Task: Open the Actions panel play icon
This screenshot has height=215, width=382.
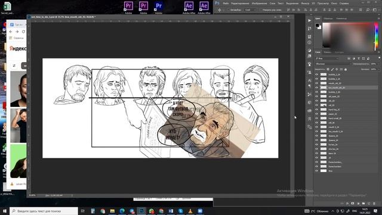Action: pyautogui.click(x=309, y=21)
